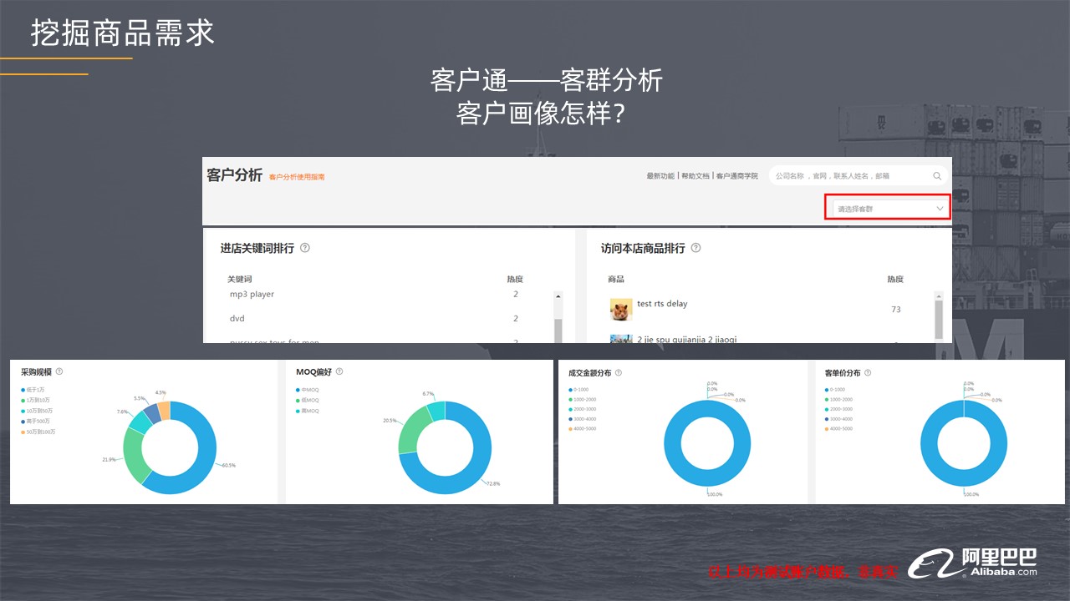Image resolution: width=1070 pixels, height=601 pixels.
Task: Toggle 0-1000 legend in 成交金额分布
Action: (578, 390)
